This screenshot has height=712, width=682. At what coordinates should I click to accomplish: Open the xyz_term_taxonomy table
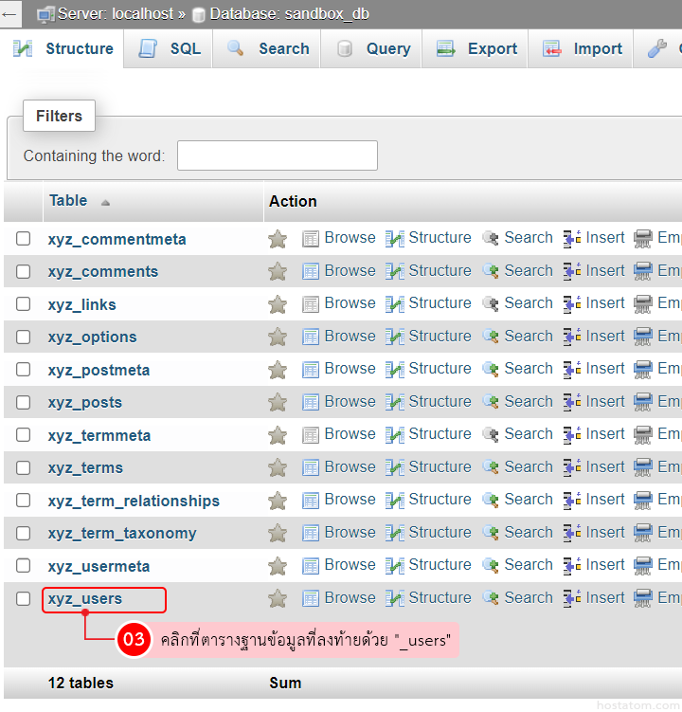[122, 534]
